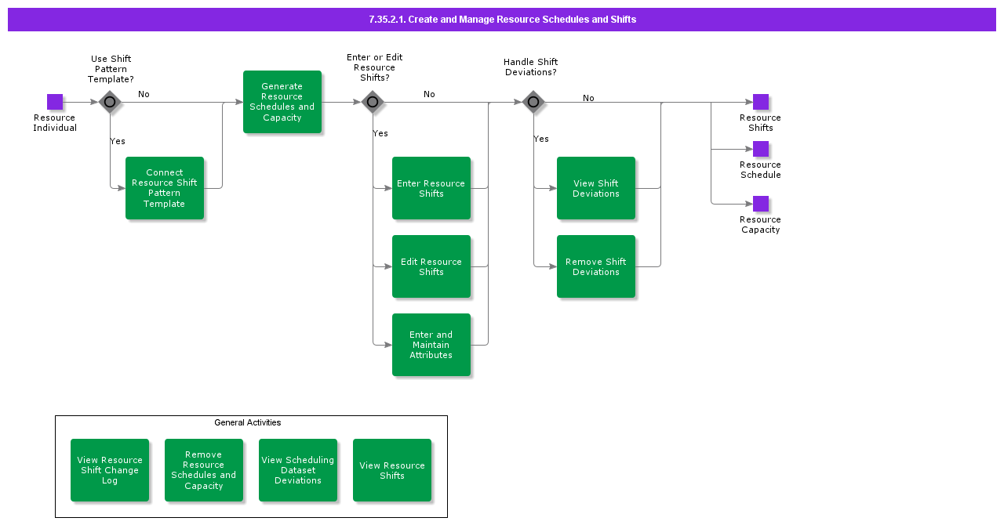Click the View Resource Shift Change Log box
The image size is (1004, 525).
pyautogui.click(x=110, y=469)
